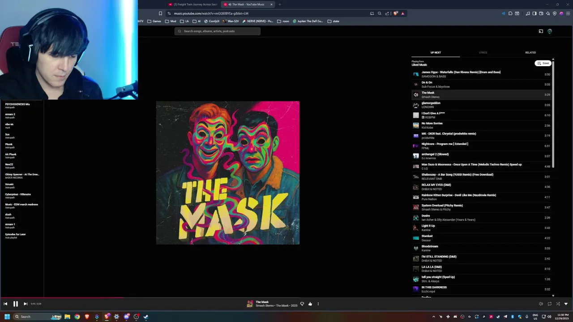
Task: Play IN THIS DARKNESS by Ecchi.mp4
Action: click(x=481, y=289)
